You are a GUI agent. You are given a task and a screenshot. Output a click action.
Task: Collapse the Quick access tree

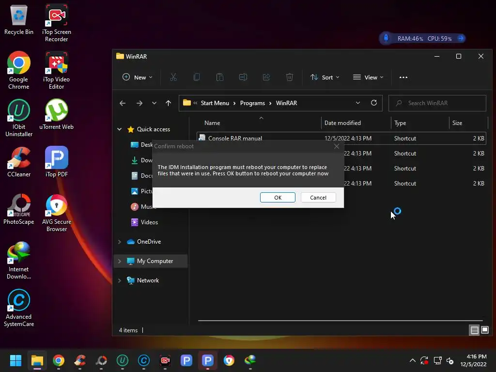(120, 129)
